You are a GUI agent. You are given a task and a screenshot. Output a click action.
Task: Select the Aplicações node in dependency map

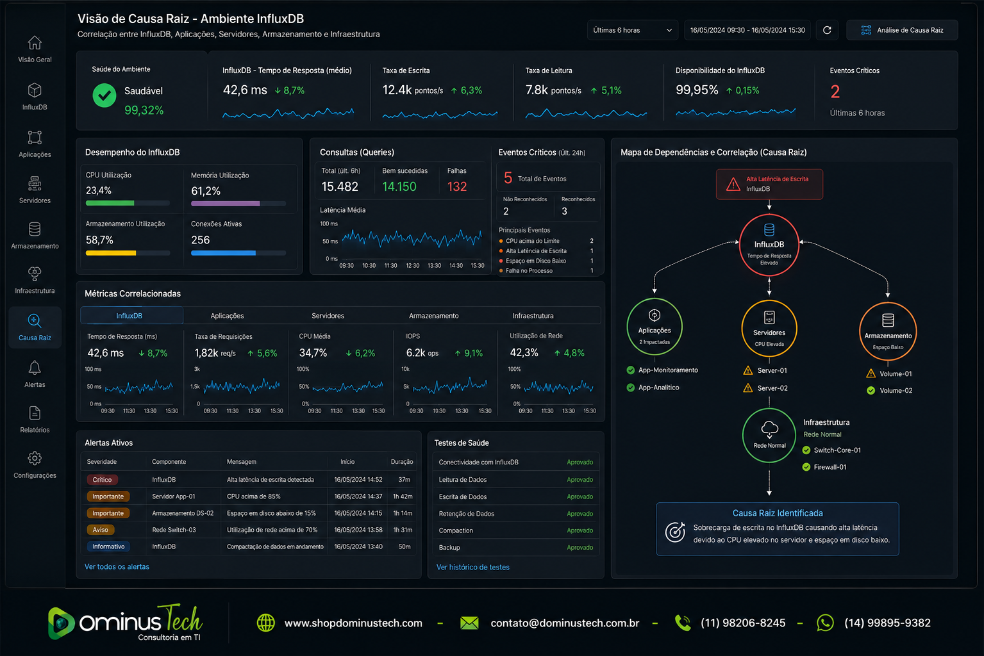pyautogui.click(x=655, y=327)
